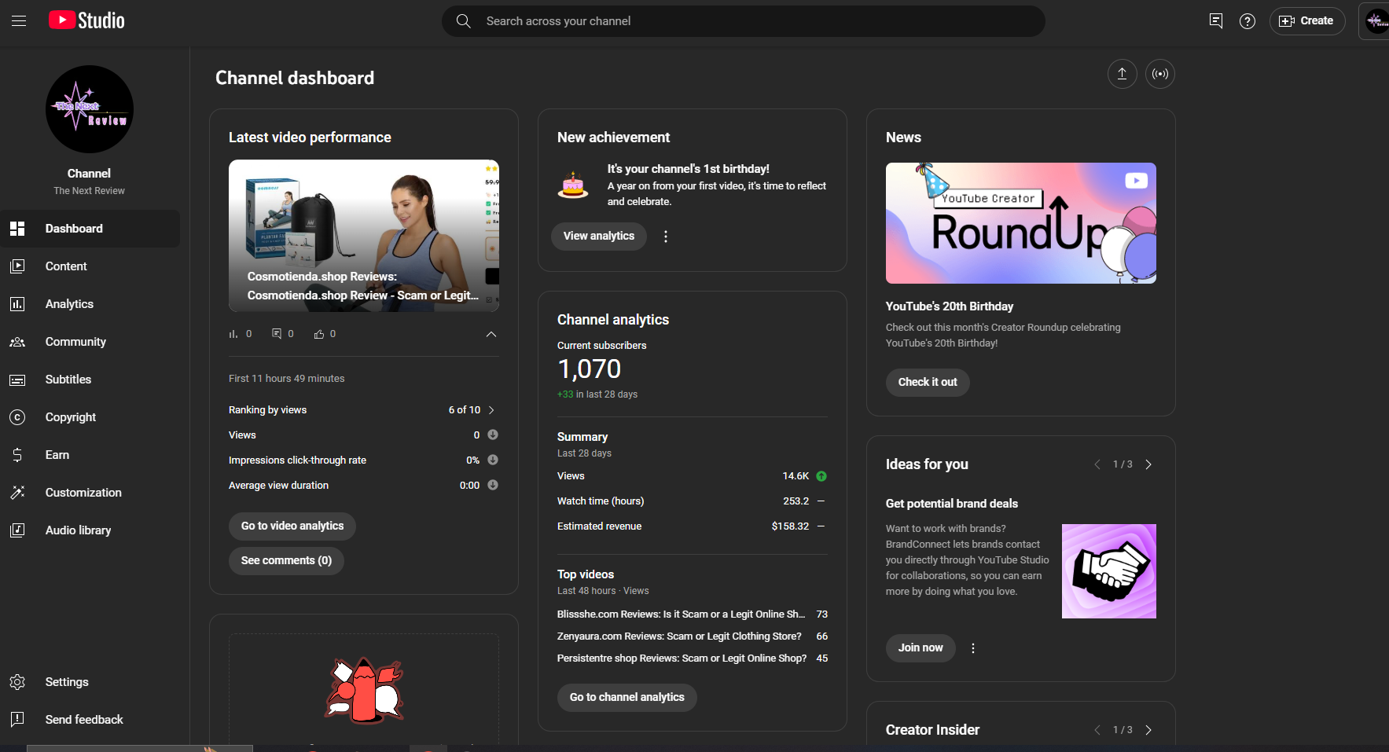The image size is (1389, 752).
Task: Open top video Persistentre shop Reviews
Action: (682, 658)
